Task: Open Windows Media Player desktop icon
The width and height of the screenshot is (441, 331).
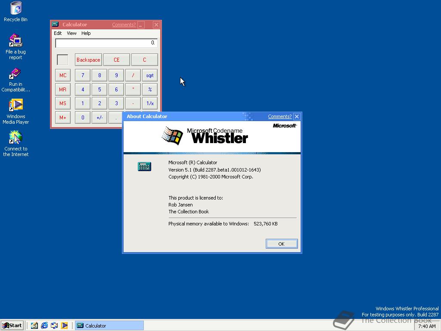Action: point(16,112)
